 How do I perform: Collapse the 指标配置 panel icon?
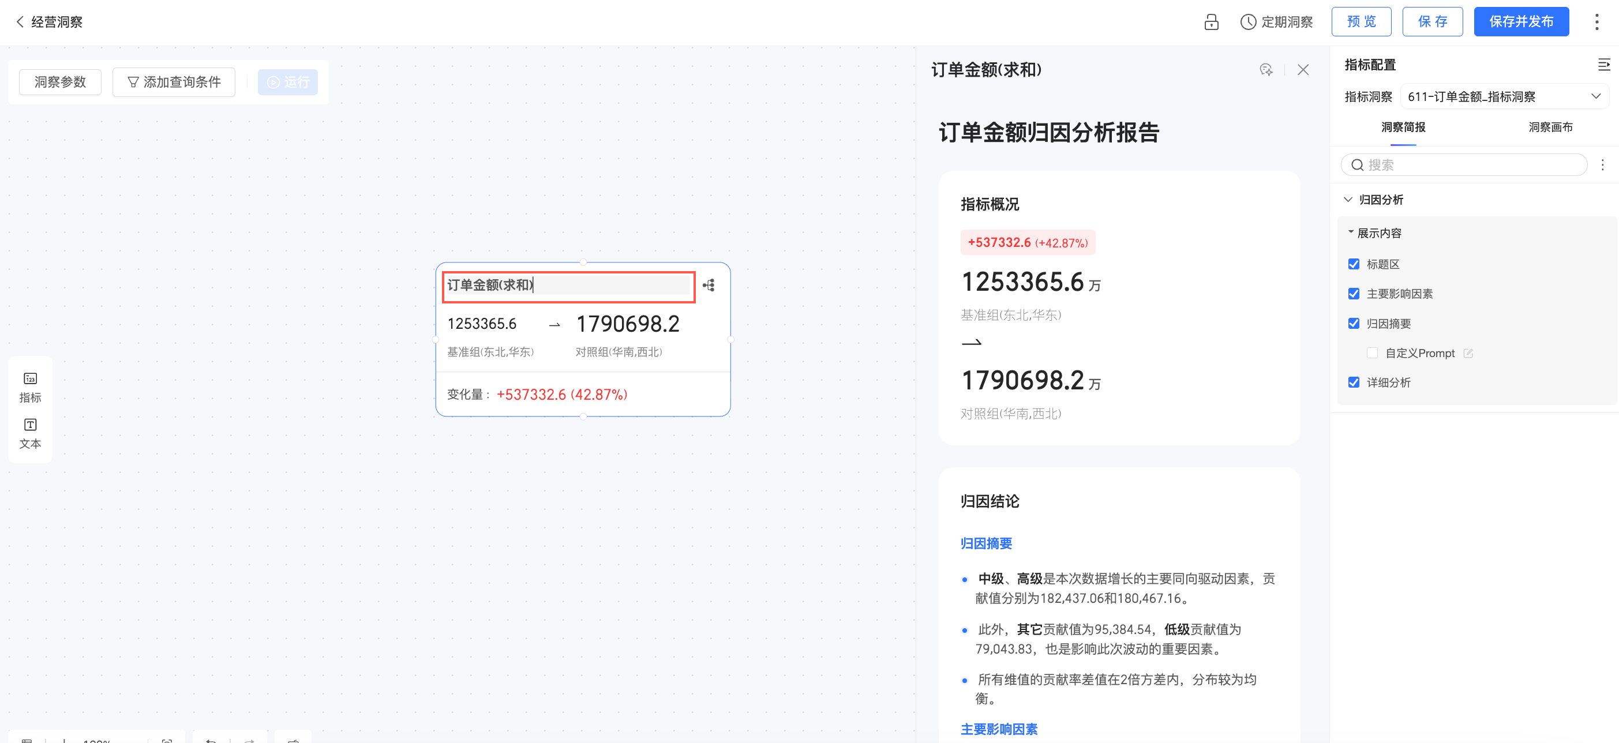[1603, 65]
